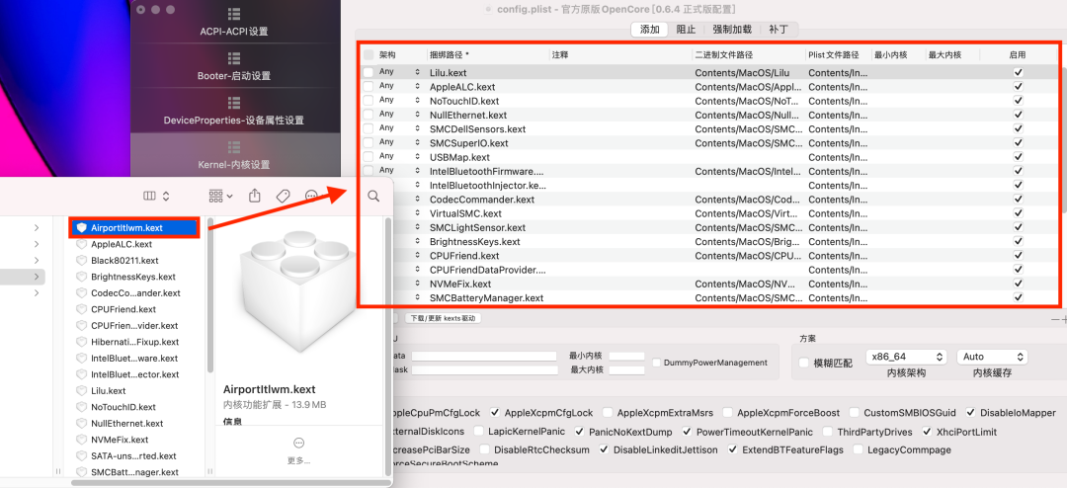Select Black80211.kext file icon in Finder
This screenshot has height=488, width=1067.
82,261
